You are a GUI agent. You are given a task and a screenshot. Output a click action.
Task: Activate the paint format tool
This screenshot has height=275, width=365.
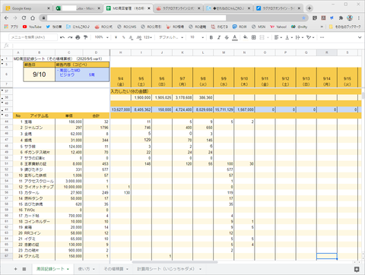click(x=86, y=37)
